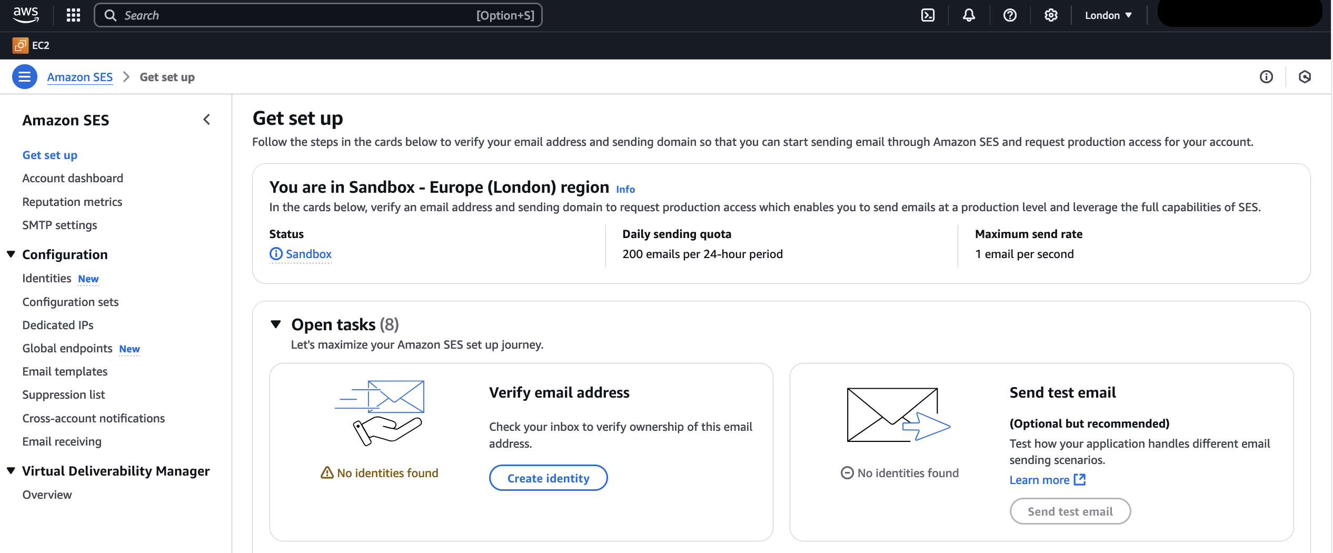The image size is (1333, 553).
Task: Open the info panel icon near breadcrumb
Action: point(1266,77)
